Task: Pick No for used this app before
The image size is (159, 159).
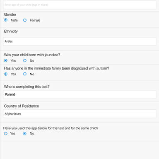Action: click(x=25, y=133)
